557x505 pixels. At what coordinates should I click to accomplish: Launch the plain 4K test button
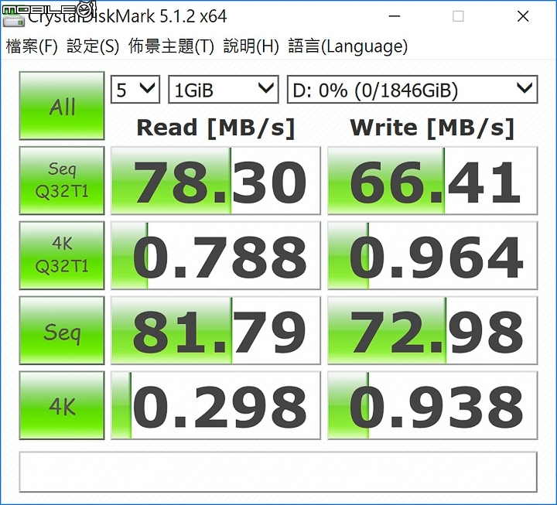[62, 405]
